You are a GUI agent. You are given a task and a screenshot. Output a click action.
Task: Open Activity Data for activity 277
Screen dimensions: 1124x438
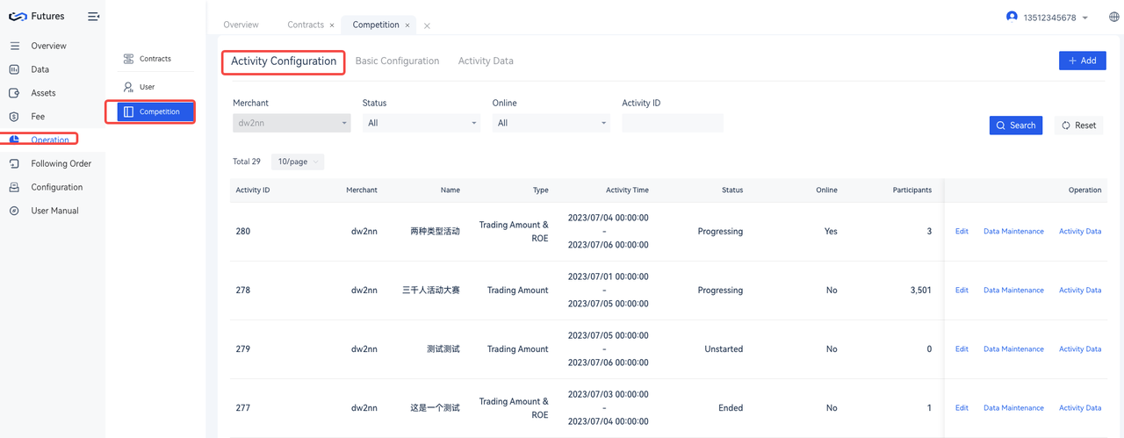1080,408
